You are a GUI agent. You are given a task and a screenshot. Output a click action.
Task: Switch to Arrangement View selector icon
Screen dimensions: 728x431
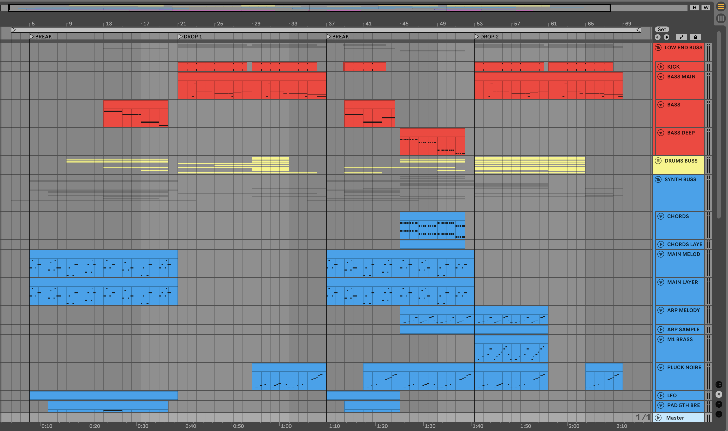coord(721,6)
